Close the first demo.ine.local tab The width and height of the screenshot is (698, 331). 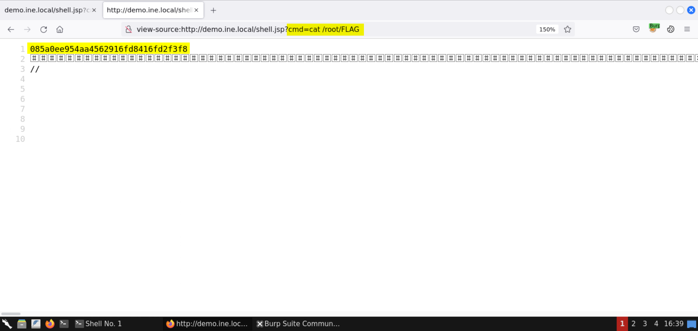pos(94,10)
